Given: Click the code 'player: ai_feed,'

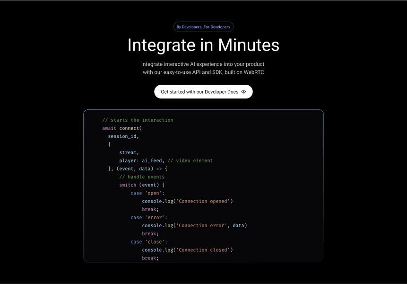Looking at the screenshot, I should pos(142,160).
